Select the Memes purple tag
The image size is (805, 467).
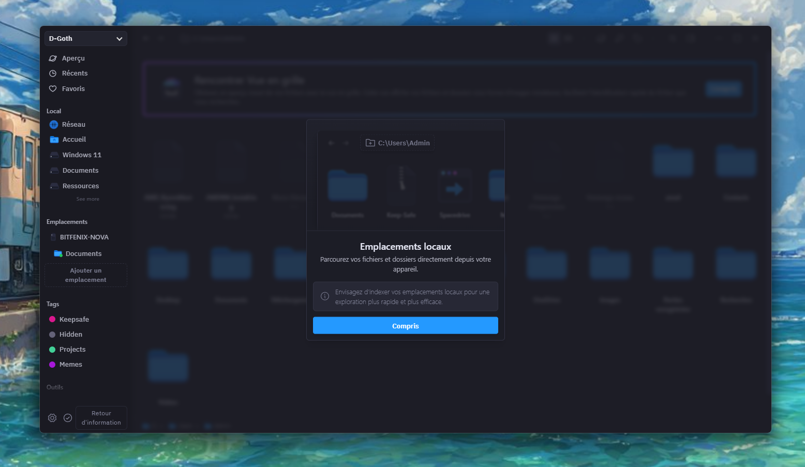point(70,365)
